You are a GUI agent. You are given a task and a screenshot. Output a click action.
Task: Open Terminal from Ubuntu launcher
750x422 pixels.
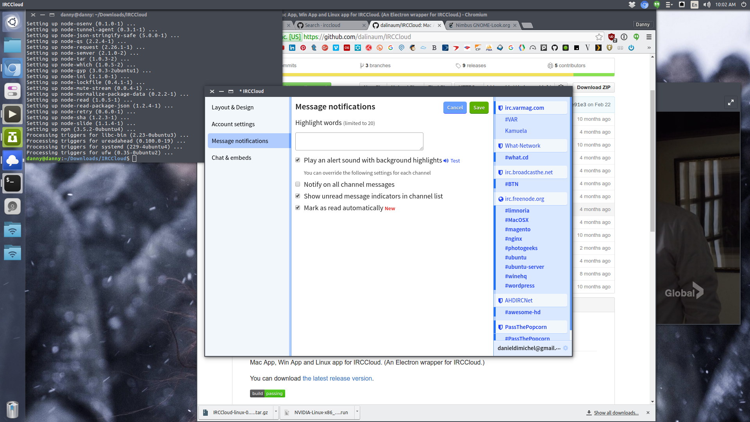pyautogui.click(x=12, y=183)
